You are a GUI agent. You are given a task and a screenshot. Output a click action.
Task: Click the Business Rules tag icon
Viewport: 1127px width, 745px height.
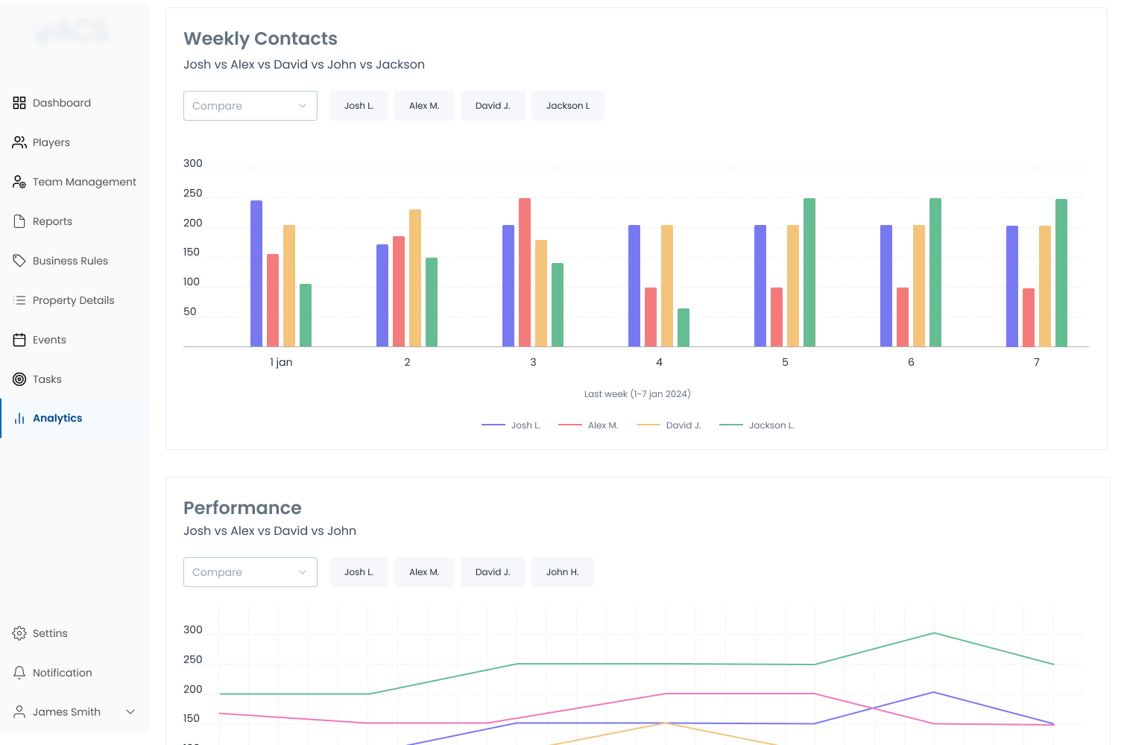point(19,261)
